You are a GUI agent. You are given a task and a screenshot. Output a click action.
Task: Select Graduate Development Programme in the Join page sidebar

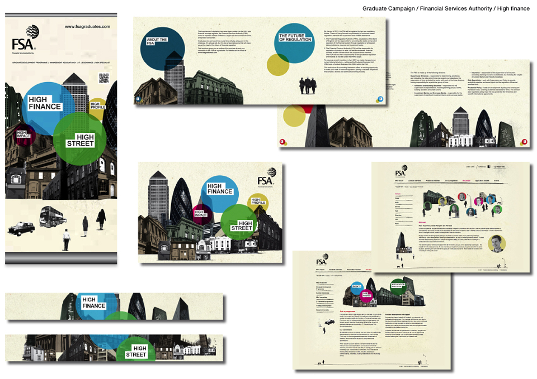[x=323, y=288]
